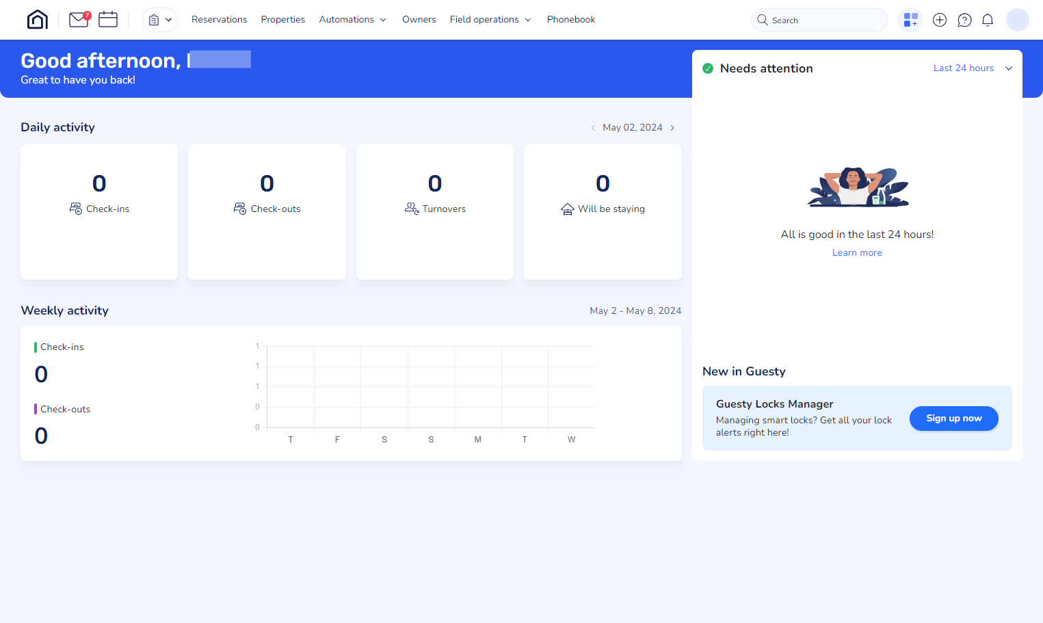
Task: Expand the Field operations menu
Action: click(x=490, y=20)
